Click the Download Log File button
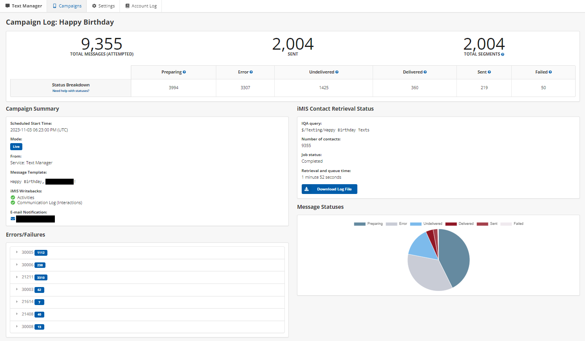 pyautogui.click(x=329, y=189)
